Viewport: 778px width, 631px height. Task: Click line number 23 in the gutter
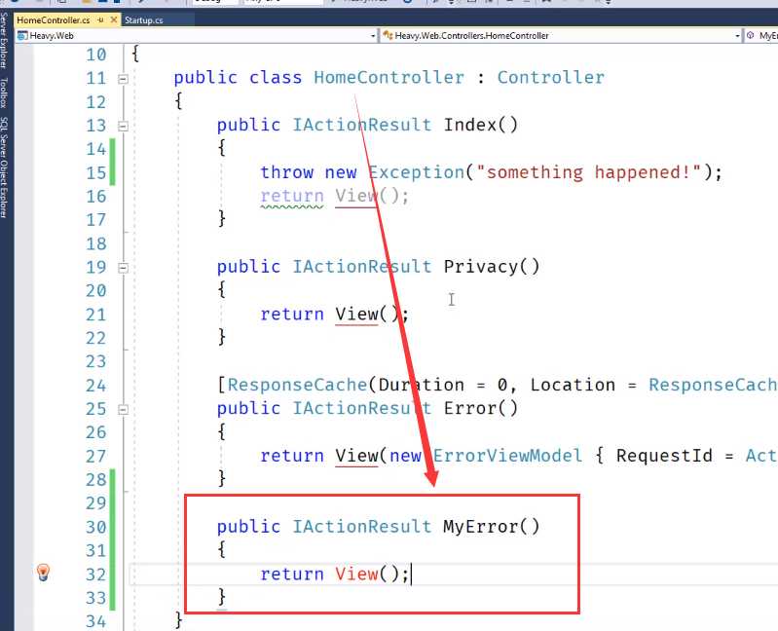tap(96, 361)
